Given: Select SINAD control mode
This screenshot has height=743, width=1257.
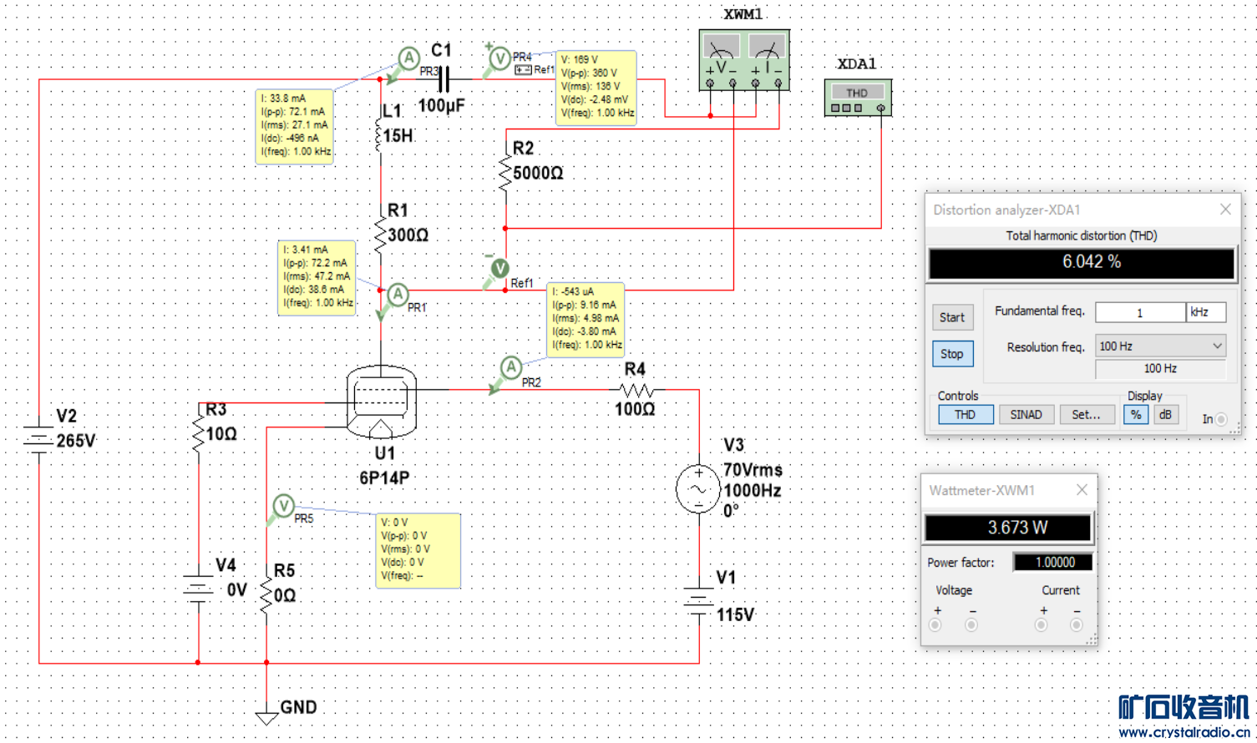Looking at the screenshot, I should [x=1026, y=415].
